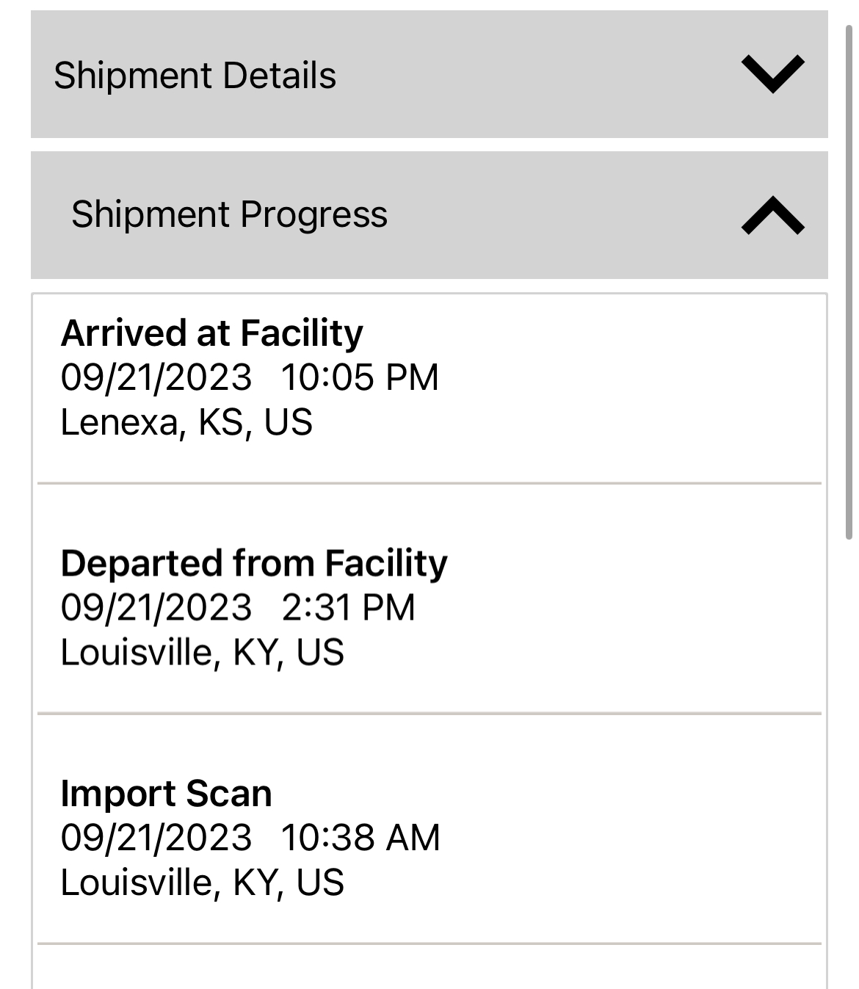Select the Import Scan heading
Viewport: 859px width, 989px height.
coord(166,794)
